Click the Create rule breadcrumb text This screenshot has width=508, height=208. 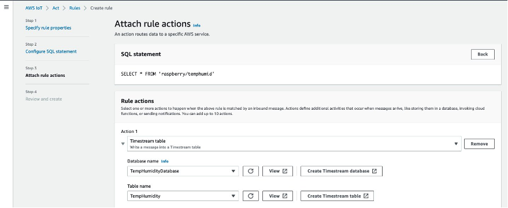(101, 8)
